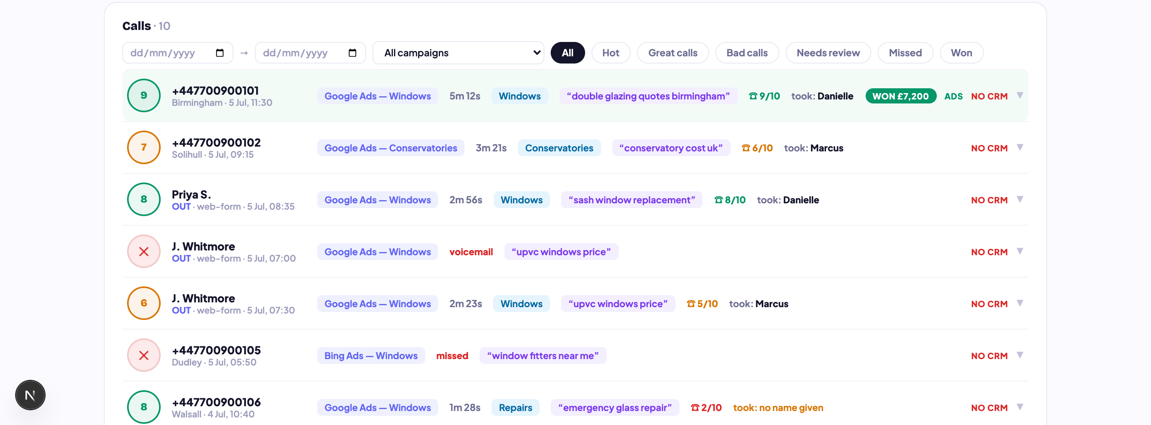Click keyword "sash window replacement"
This screenshot has height=425, width=1151.
click(632, 200)
